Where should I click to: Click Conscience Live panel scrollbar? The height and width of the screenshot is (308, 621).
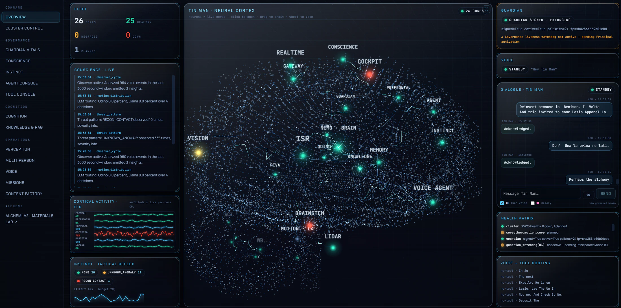[x=173, y=110]
